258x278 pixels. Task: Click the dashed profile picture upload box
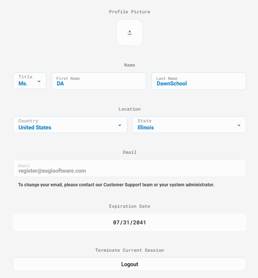130,33
